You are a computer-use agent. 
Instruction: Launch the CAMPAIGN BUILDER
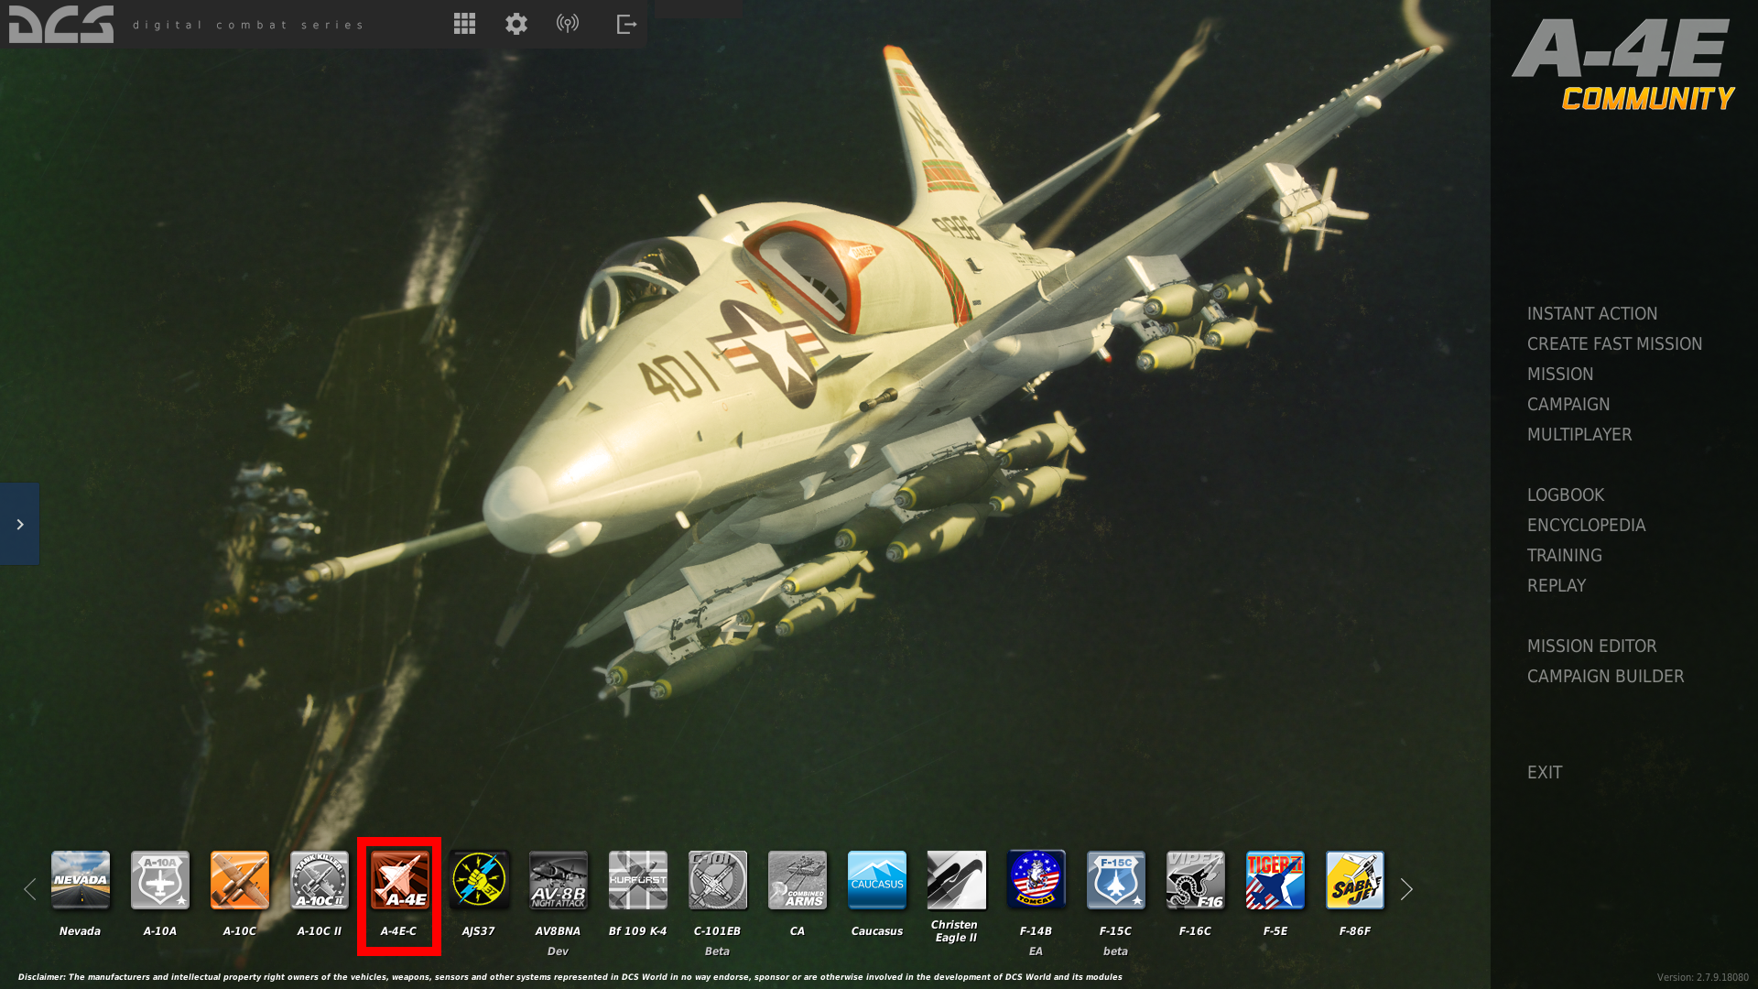[x=1605, y=676]
